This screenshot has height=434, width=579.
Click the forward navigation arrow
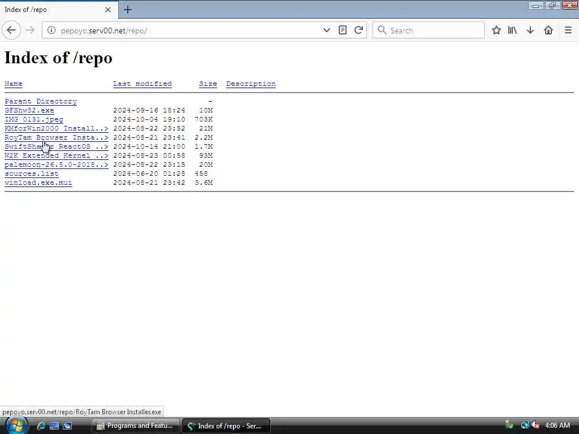click(31, 31)
